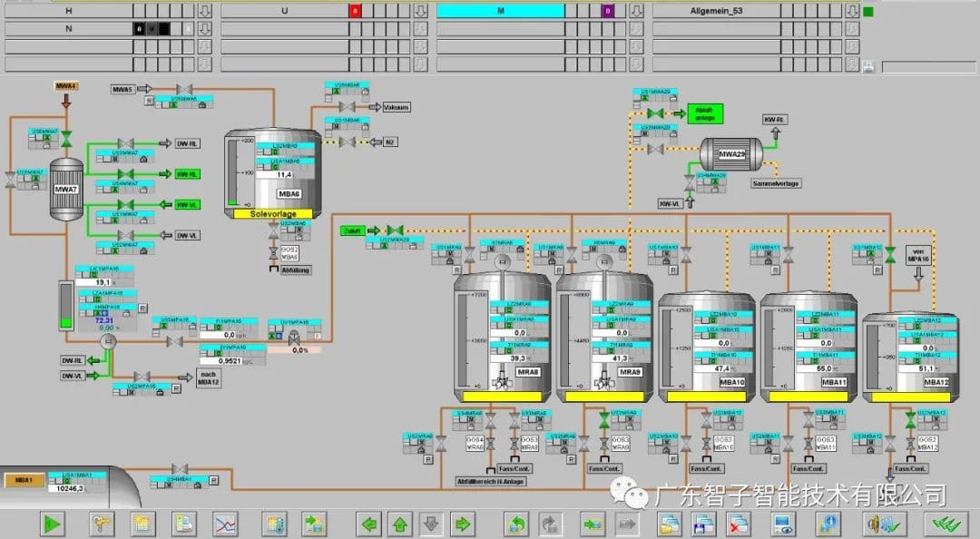Select the cyan M area button
Image resolution: width=980 pixels, height=539 pixels.
pos(500,12)
